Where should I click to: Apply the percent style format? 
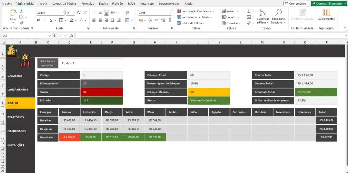pos(150,20)
